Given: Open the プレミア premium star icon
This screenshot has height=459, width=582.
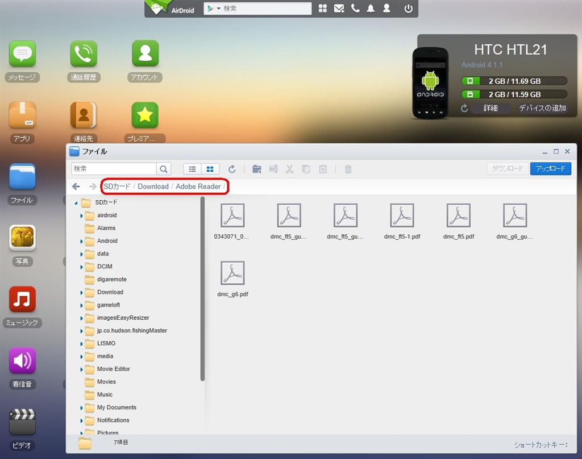Looking at the screenshot, I should tap(145, 115).
